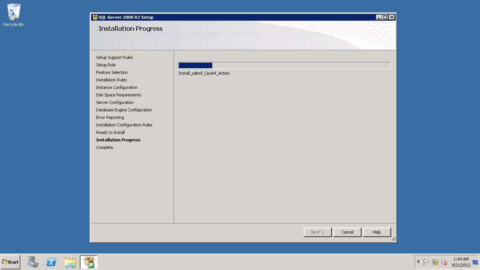Expand the hidden tray icons chevron
Image resolution: width=480 pixels, height=270 pixels.
[x=418, y=262]
